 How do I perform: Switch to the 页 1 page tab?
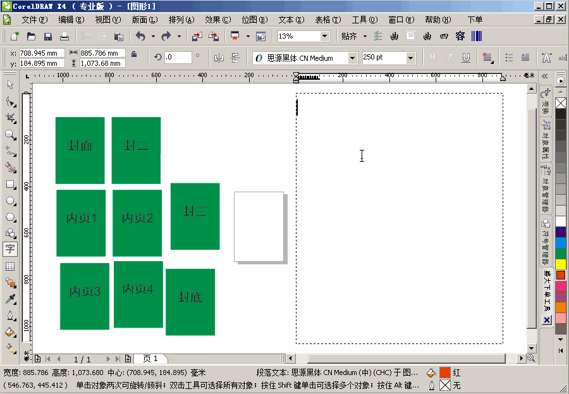150,359
